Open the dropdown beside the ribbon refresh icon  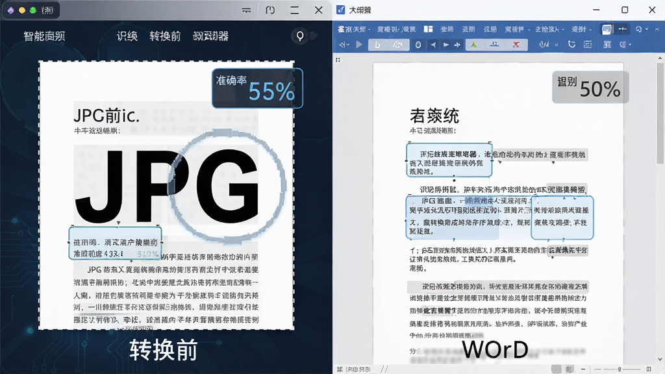[x=647, y=29]
